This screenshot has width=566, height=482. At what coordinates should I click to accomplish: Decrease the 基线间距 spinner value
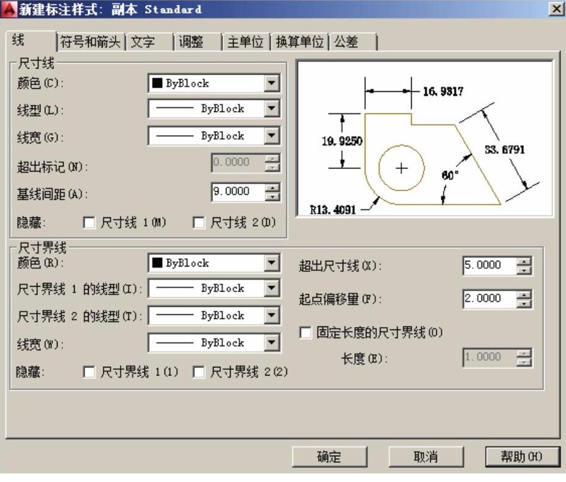click(274, 196)
